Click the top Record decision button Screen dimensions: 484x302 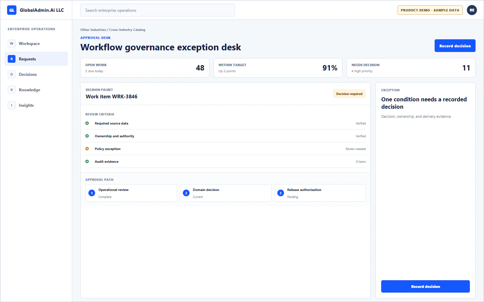coord(455,46)
